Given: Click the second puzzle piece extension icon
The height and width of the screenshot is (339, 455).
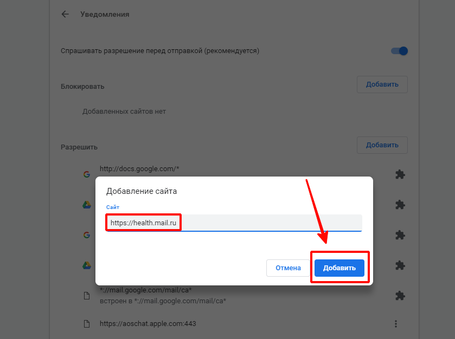Looking at the screenshot, I should 400,205.
